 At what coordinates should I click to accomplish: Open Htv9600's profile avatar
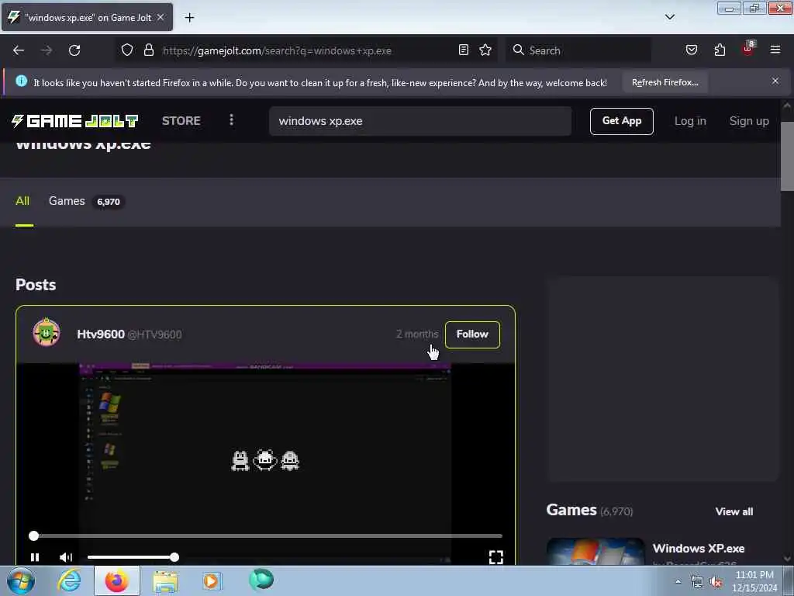(47, 332)
